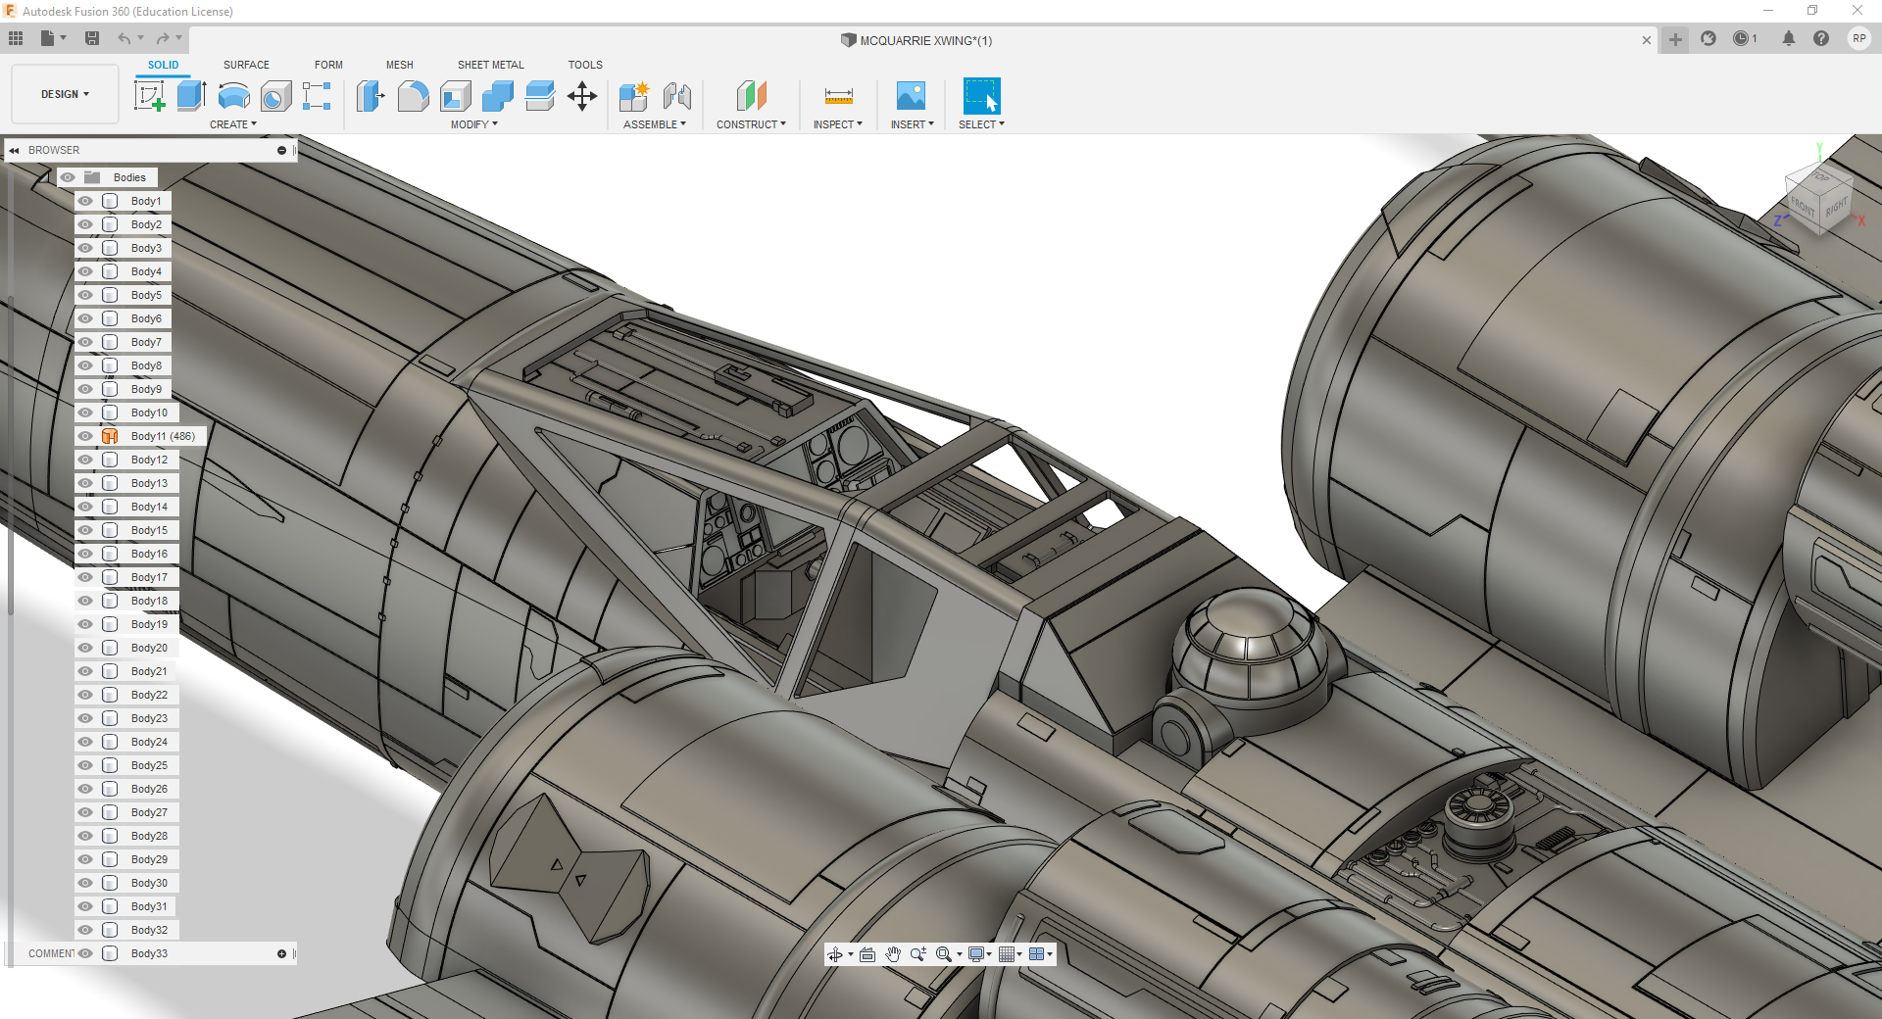
Task: Click the Redo arrow
Action: [x=163, y=38]
